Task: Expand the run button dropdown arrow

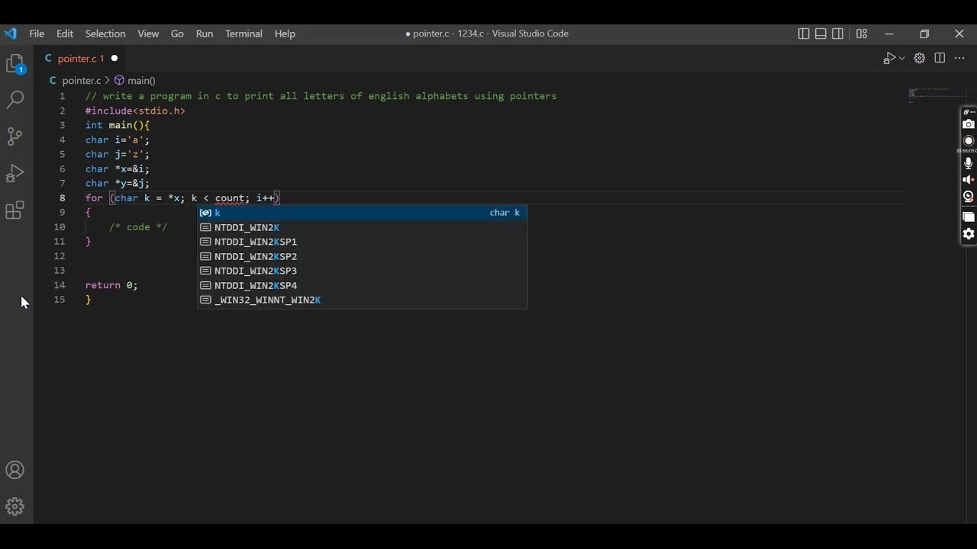Action: (x=901, y=59)
